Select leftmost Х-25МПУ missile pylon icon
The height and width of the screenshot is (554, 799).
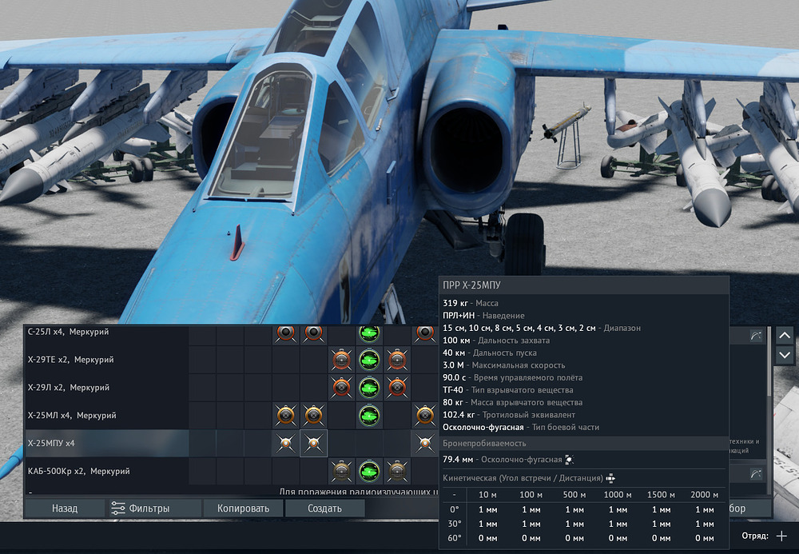[x=286, y=444]
